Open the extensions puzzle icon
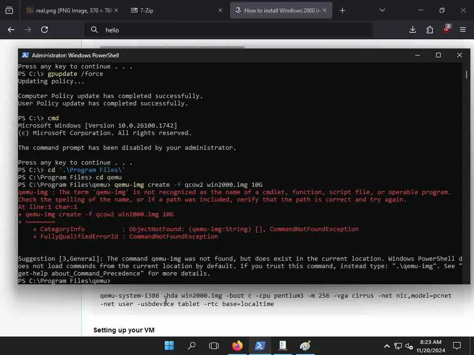 point(430,30)
